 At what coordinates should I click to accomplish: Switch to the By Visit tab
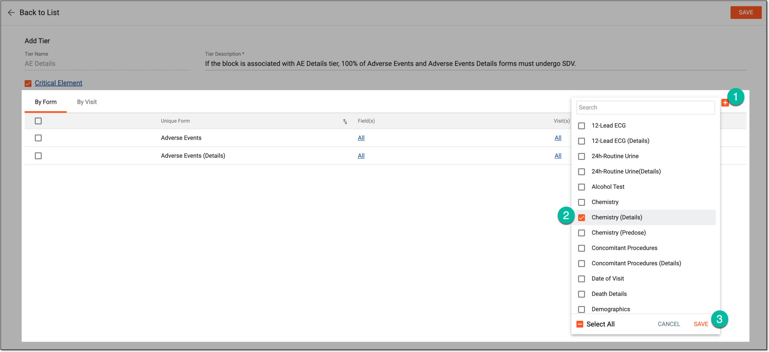(x=87, y=102)
